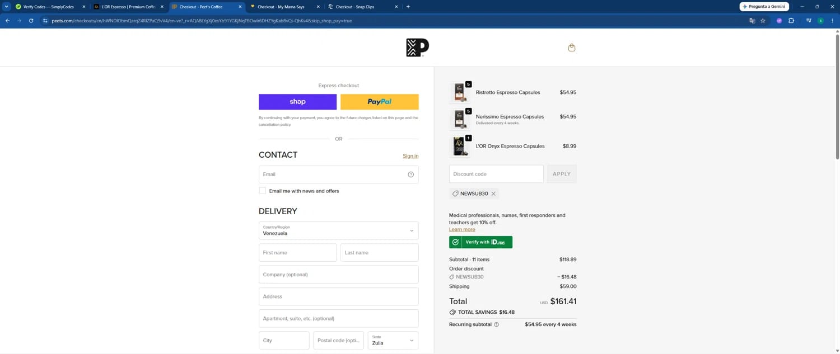Open the Google Translate icon in address bar
The height and width of the screenshot is (354, 840).
point(752,21)
